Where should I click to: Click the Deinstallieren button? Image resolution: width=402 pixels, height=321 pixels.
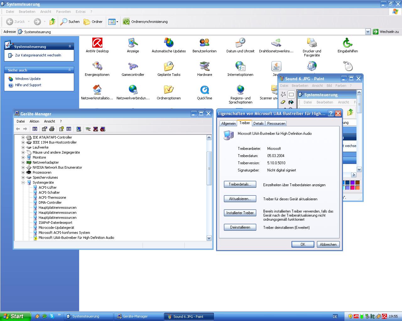point(240,227)
